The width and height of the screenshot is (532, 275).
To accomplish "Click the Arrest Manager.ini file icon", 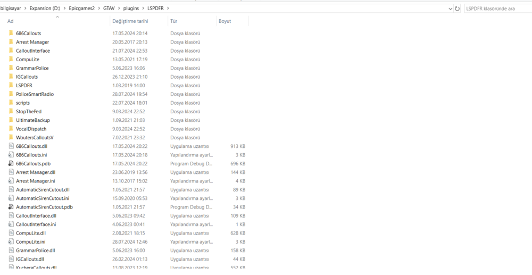I will click(11, 181).
